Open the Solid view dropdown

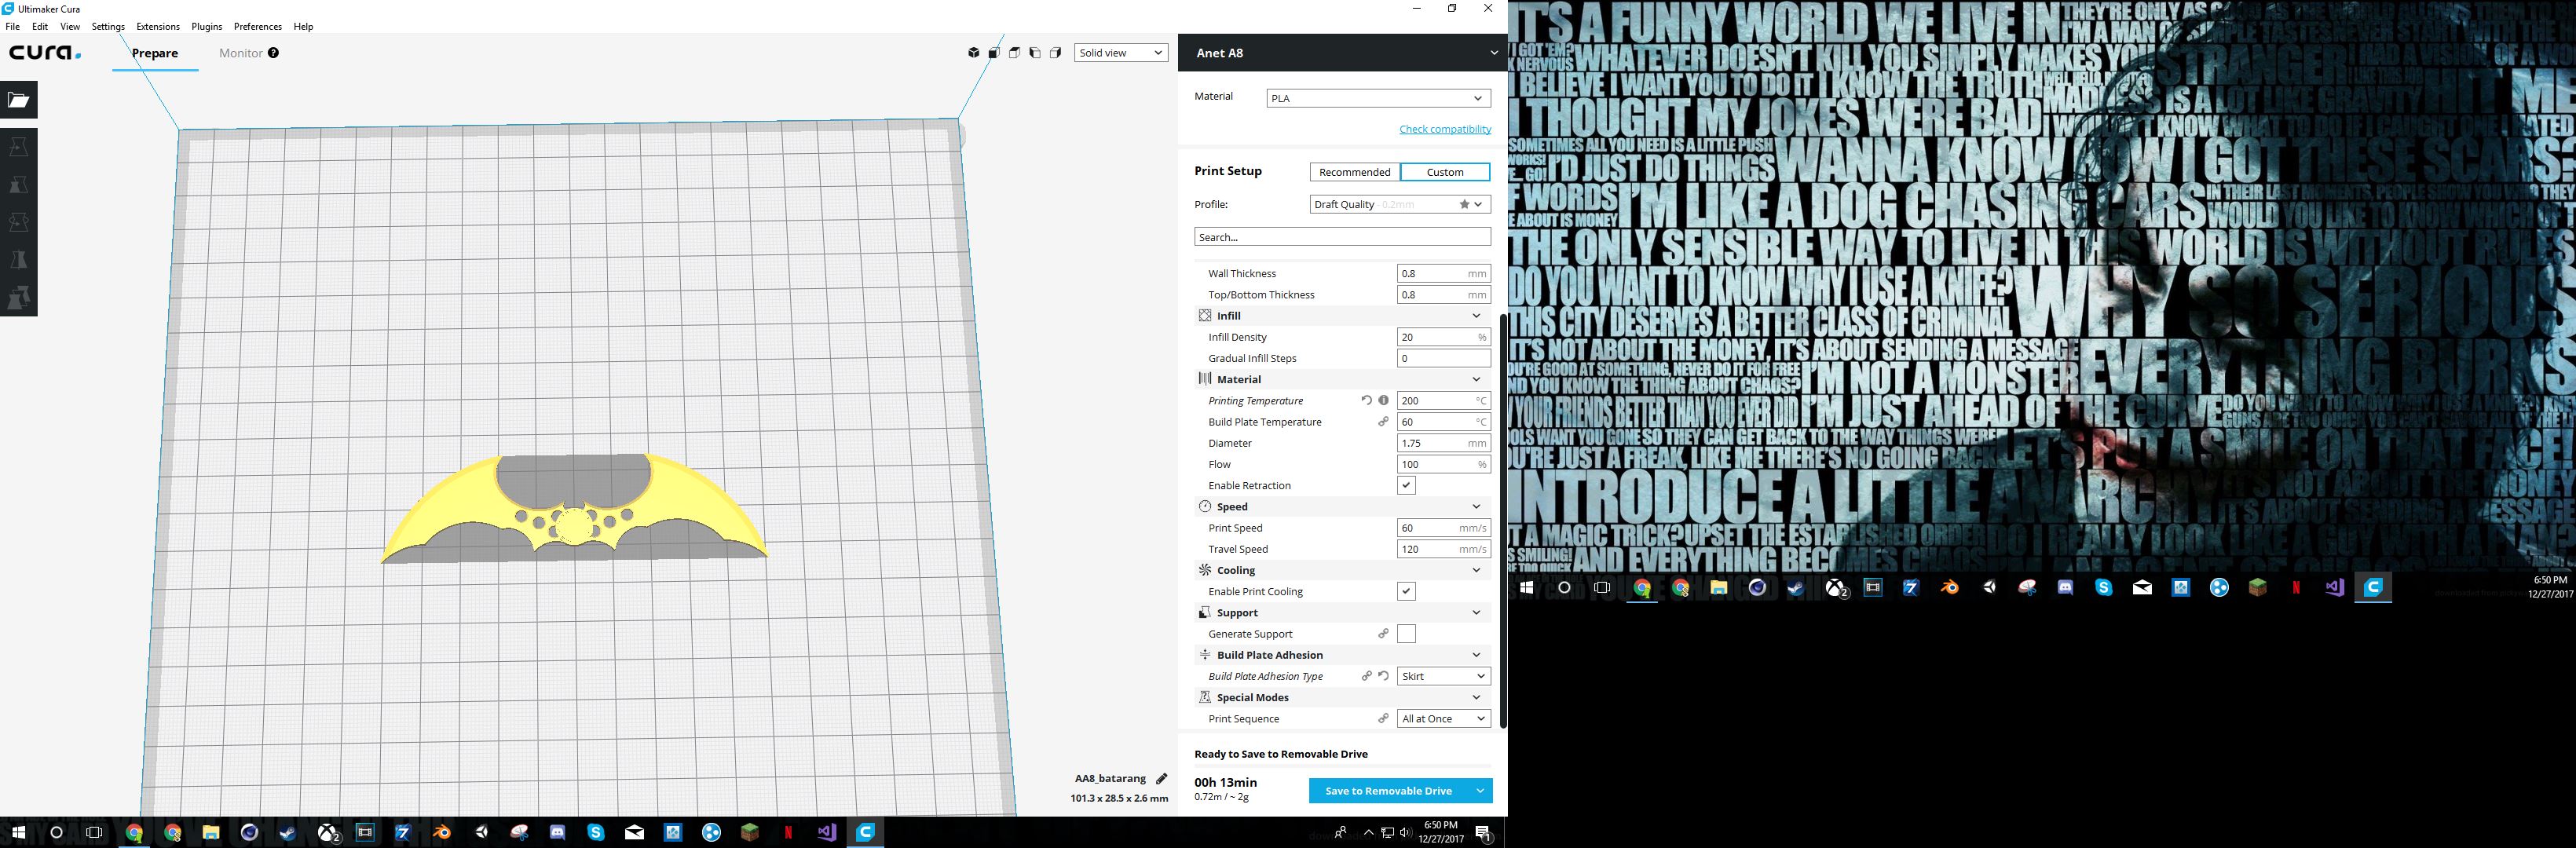1121,53
